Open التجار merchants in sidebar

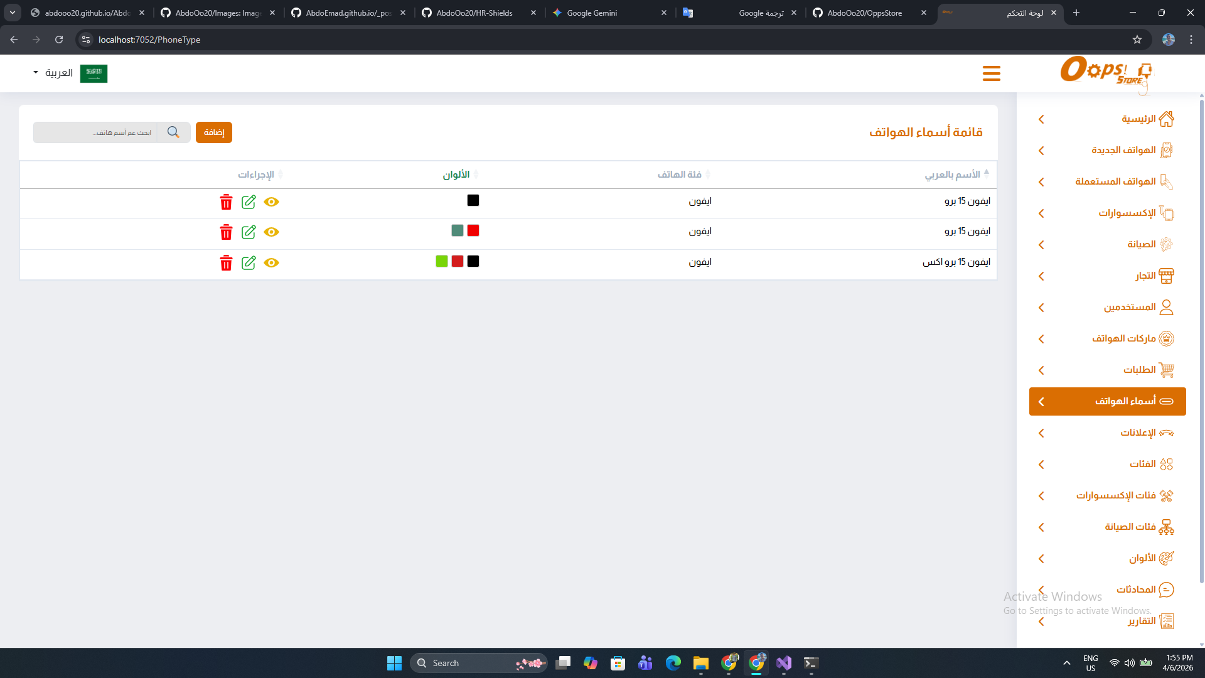tap(1145, 276)
